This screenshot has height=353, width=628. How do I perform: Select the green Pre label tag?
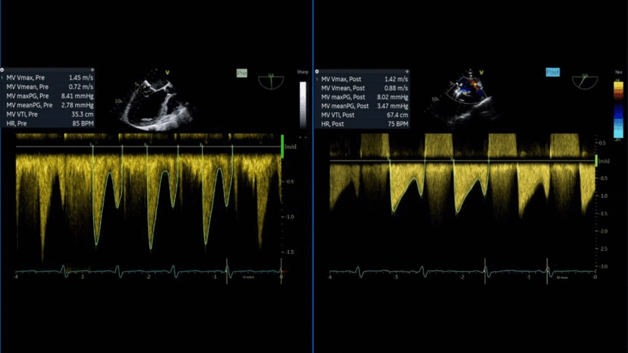(x=242, y=73)
